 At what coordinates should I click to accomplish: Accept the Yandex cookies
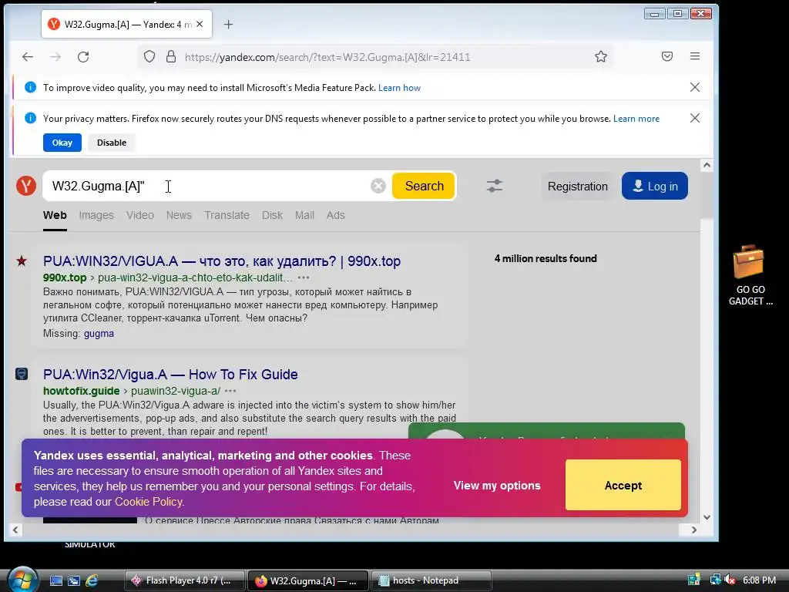623,486
